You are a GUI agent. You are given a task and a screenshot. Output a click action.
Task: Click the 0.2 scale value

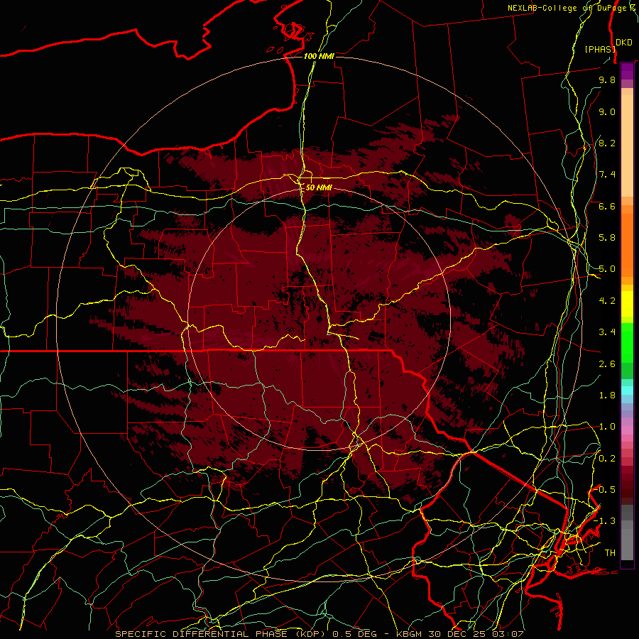(607, 459)
